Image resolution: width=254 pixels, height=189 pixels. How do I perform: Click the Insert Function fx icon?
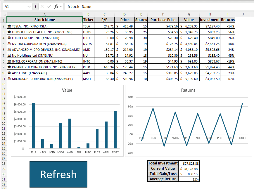pyautogui.click(x=56, y=6)
